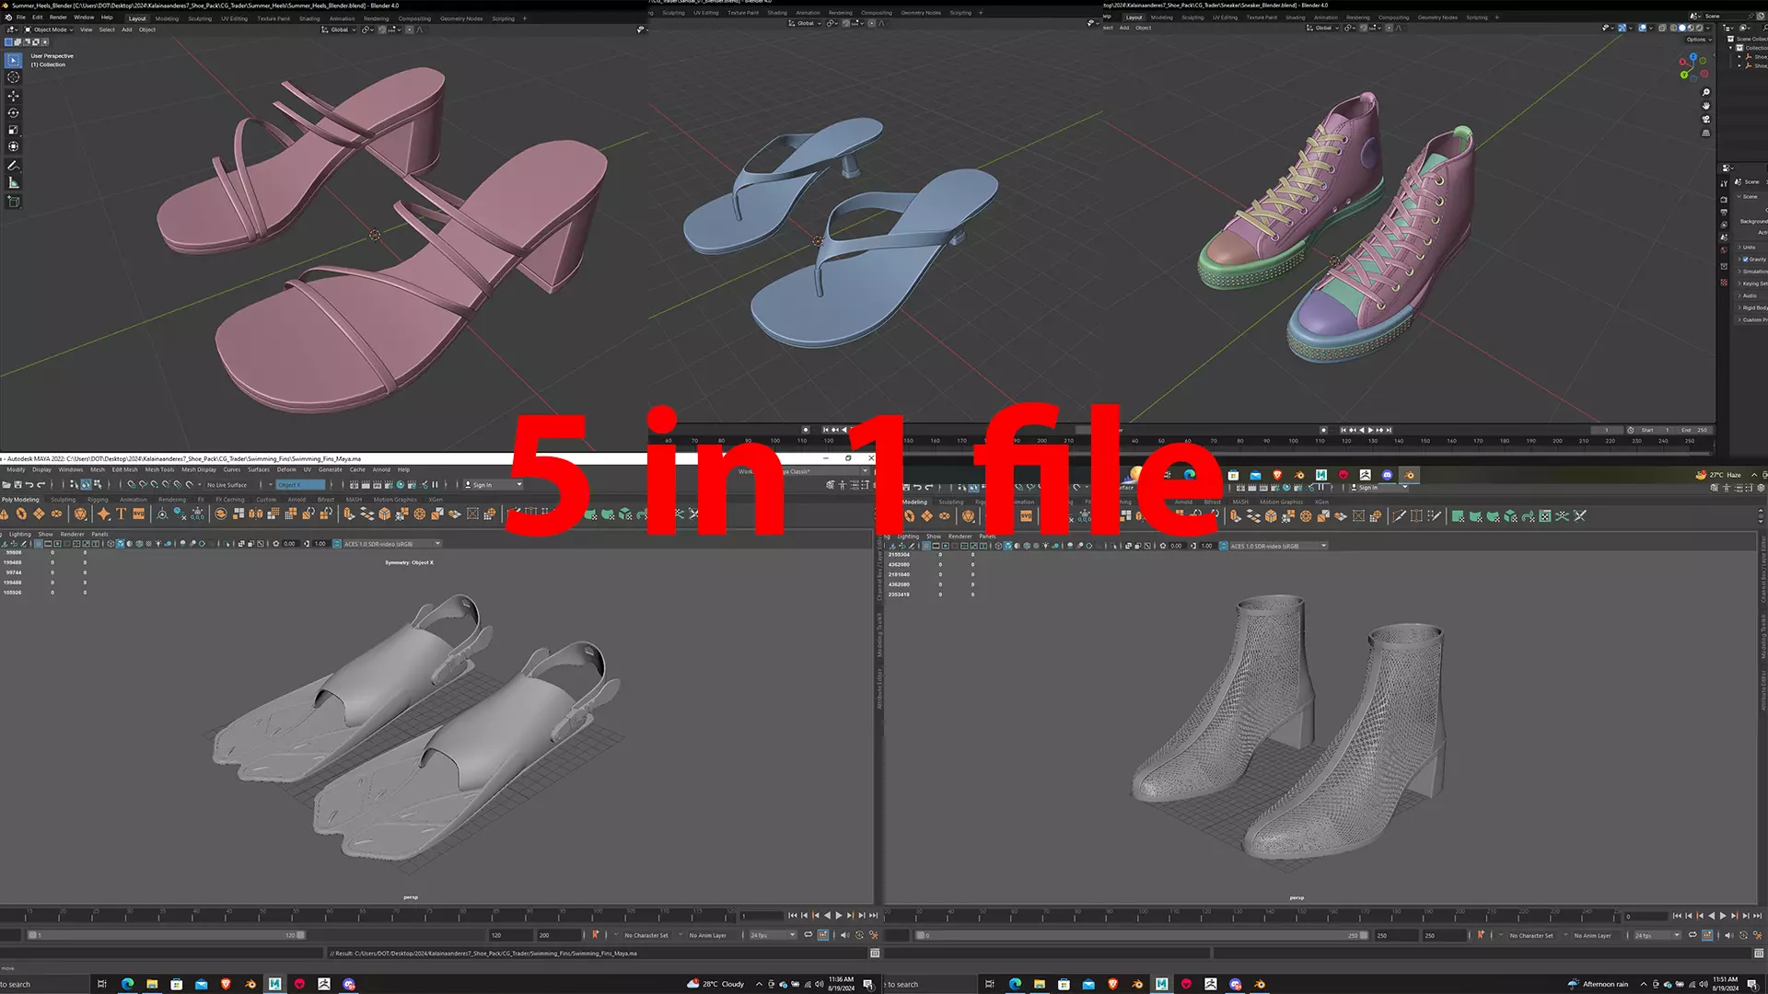Pick the Transform tool in Summer Heels Blender

(13, 146)
